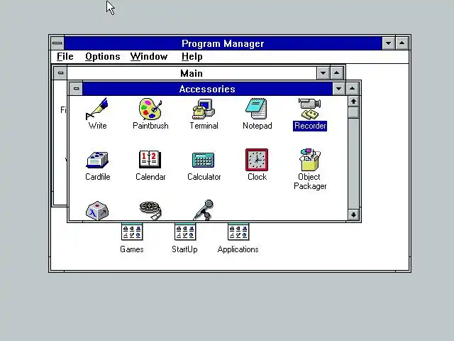The height and width of the screenshot is (341, 454).
Task: Open the File menu
Action: (65, 57)
